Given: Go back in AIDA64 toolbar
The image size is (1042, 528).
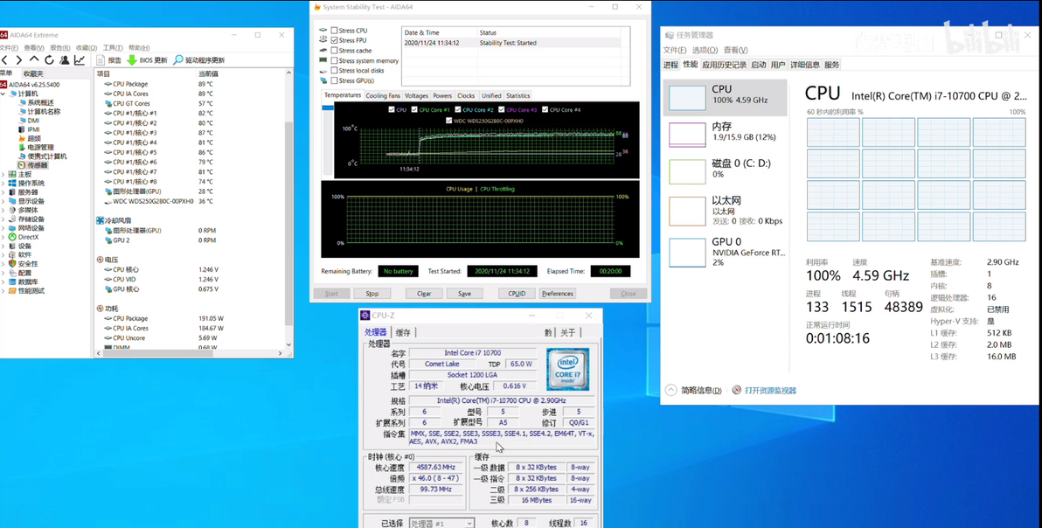Looking at the screenshot, I should pos(4,60).
